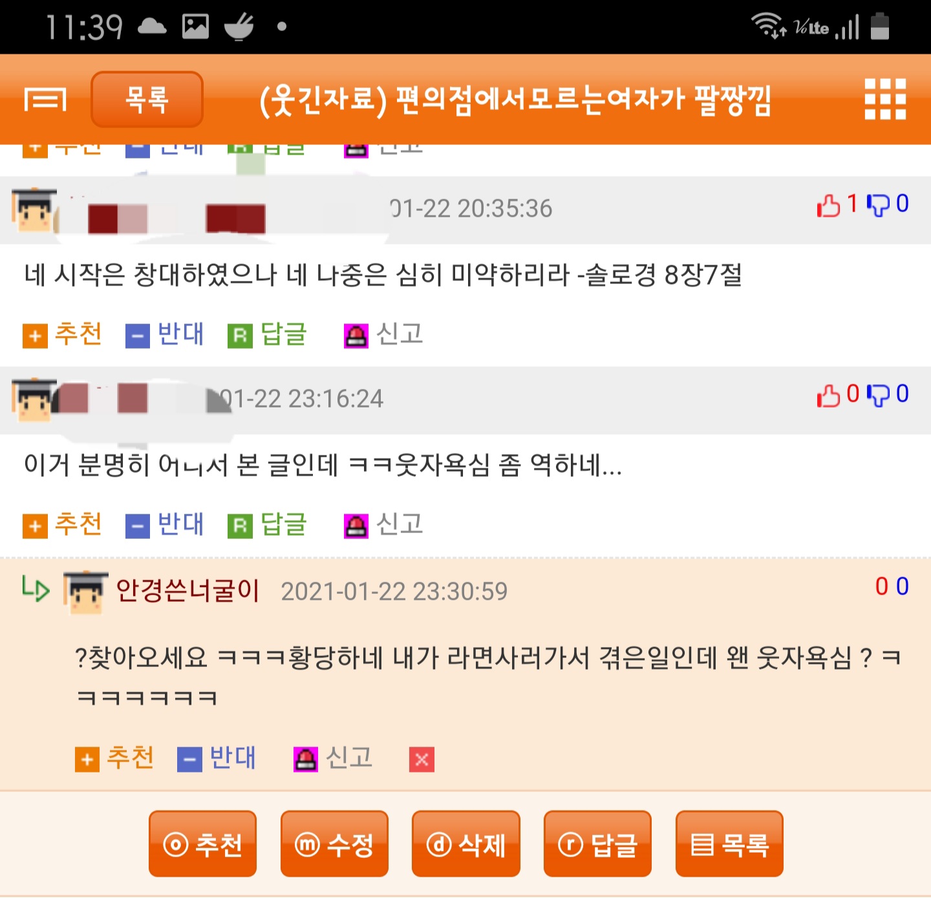Open 안경쓴너굴이 user profile name
The width and height of the screenshot is (931, 918).
tap(187, 590)
